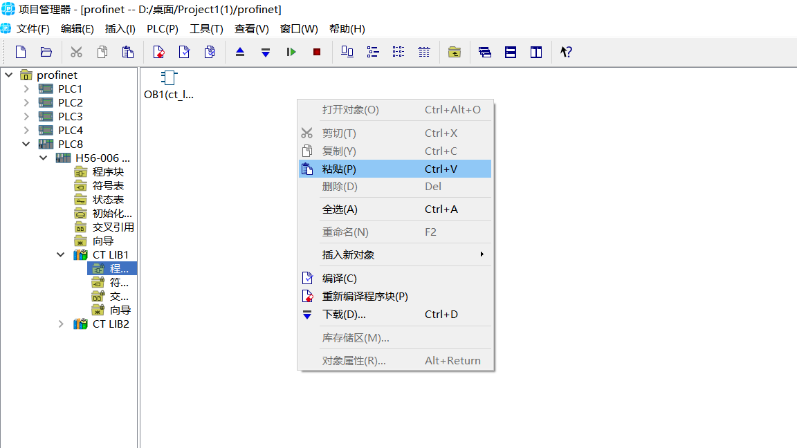Start the PLC with the green run icon
The image size is (797, 448).
[x=291, y=52]
